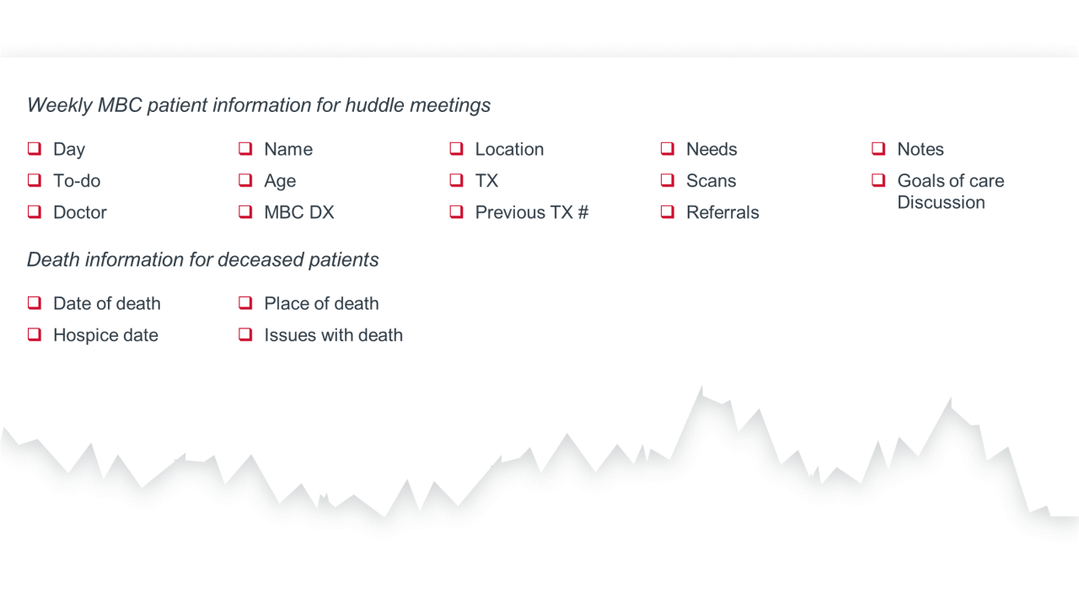Check the MBC DX box
Screen dimensions: 1079x603
click(x=245, y=212)
